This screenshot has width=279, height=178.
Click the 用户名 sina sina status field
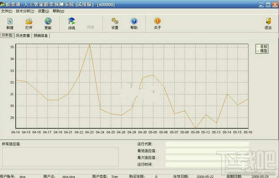point(76,176)
